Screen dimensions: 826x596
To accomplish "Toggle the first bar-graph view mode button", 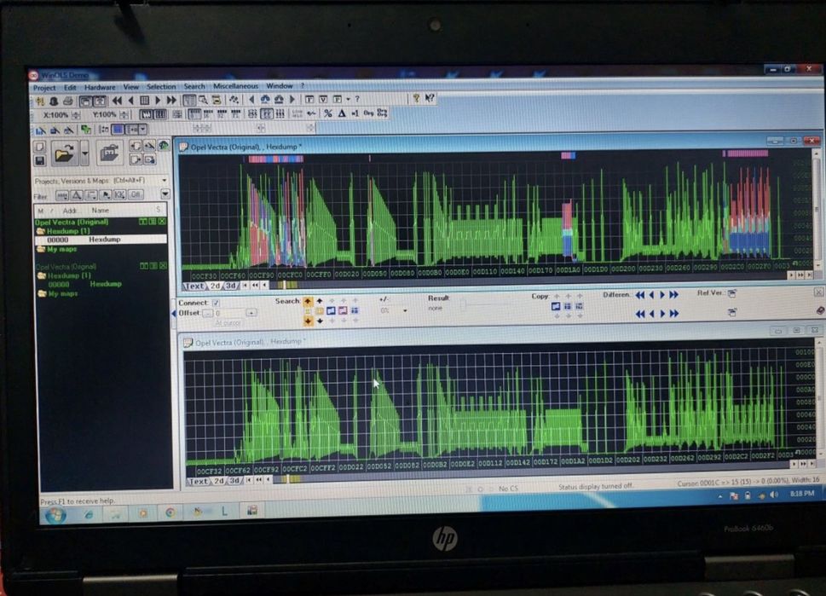I will pos(147,114).
